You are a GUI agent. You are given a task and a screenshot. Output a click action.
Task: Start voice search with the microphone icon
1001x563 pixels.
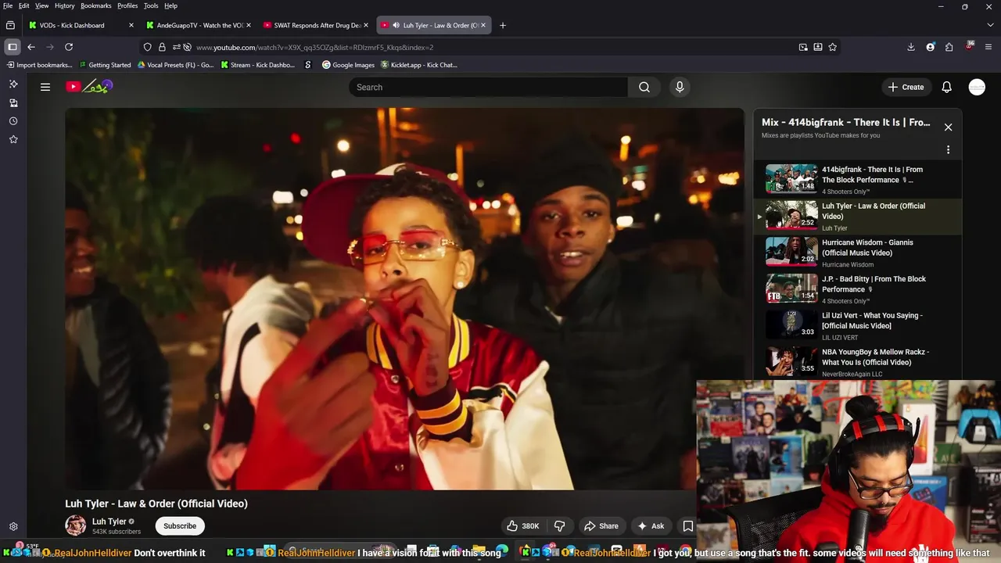pyautogui.click(x=680, y=87)
